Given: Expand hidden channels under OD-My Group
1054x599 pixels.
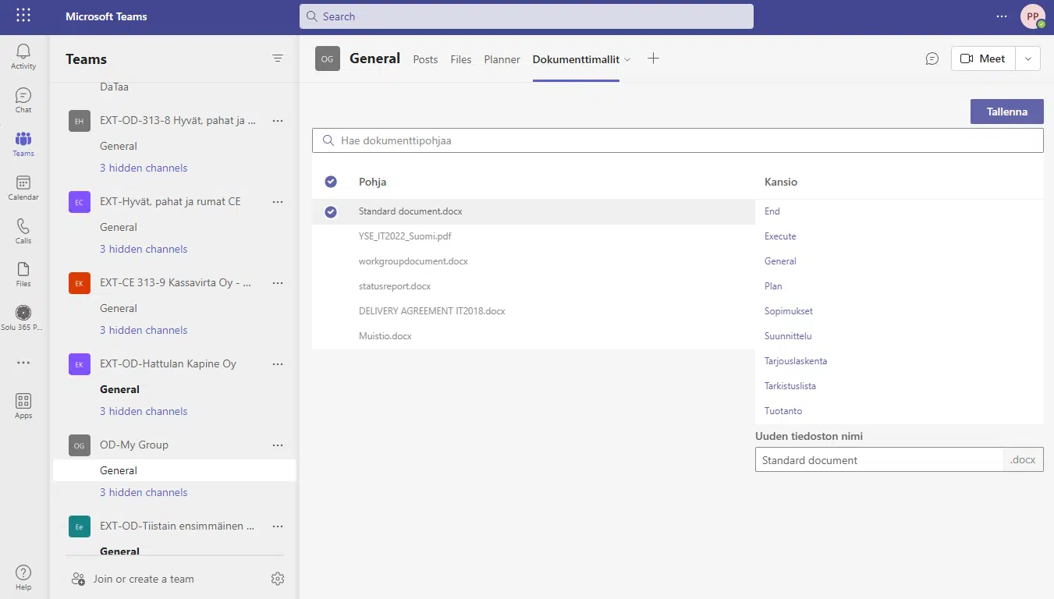Looking at the screenshot, I should pos(144,492).
